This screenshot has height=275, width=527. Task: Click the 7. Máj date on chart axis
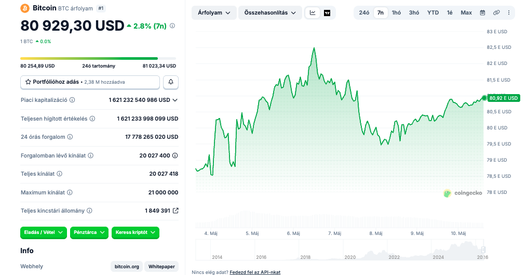coord(334,233)
